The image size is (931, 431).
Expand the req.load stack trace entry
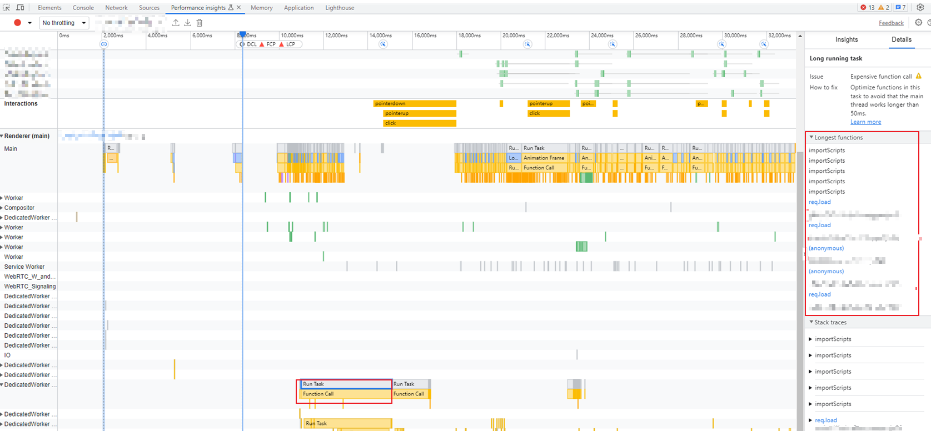[x=810, y=420]
